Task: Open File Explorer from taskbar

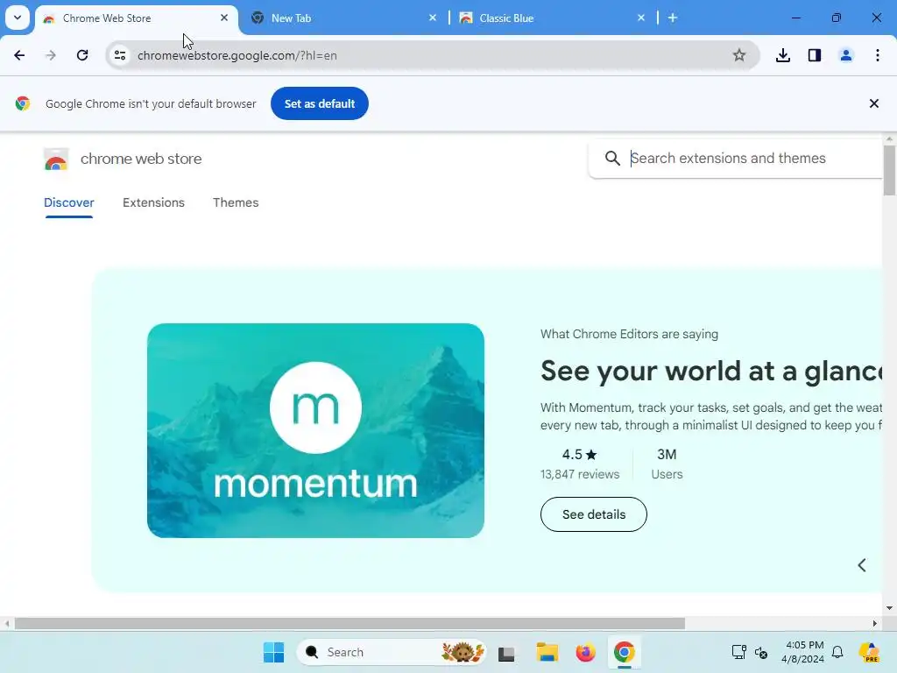Action: click(547, 652)
